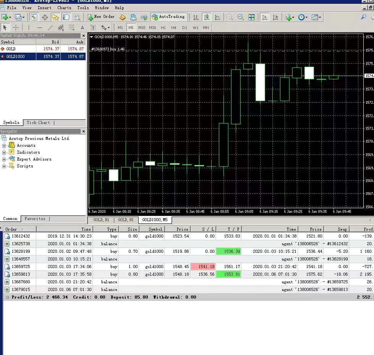Toggle Auto Scroll chart icon
Viewport: 374px width, 355px height.
[x=265, y=17]
